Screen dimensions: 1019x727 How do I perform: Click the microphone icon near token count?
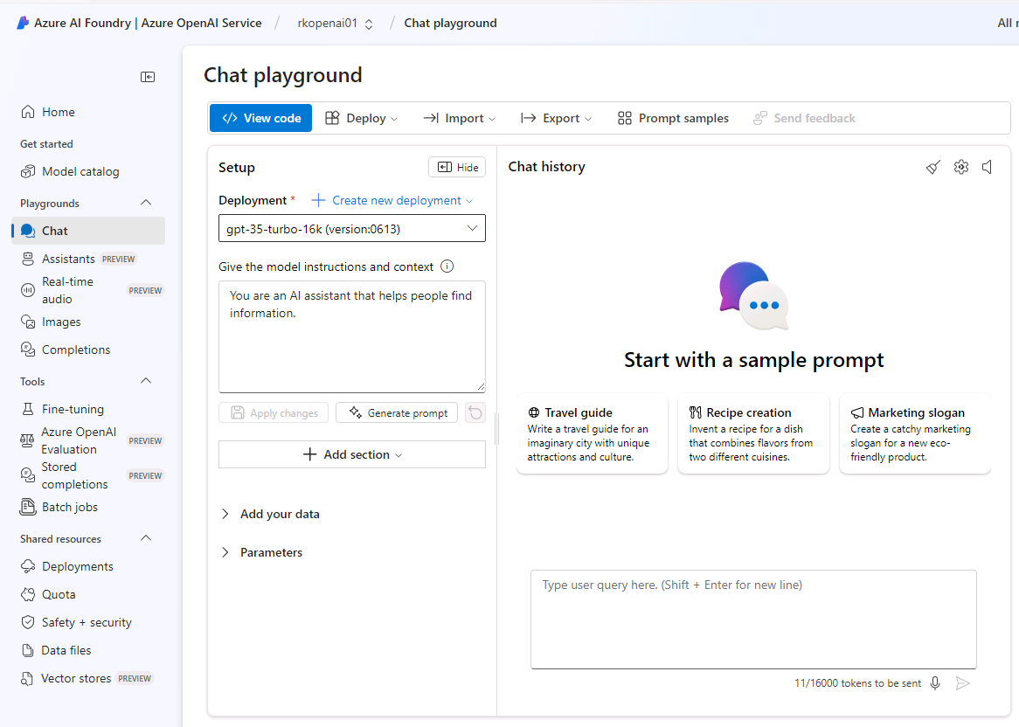click(x=935, y=683)
